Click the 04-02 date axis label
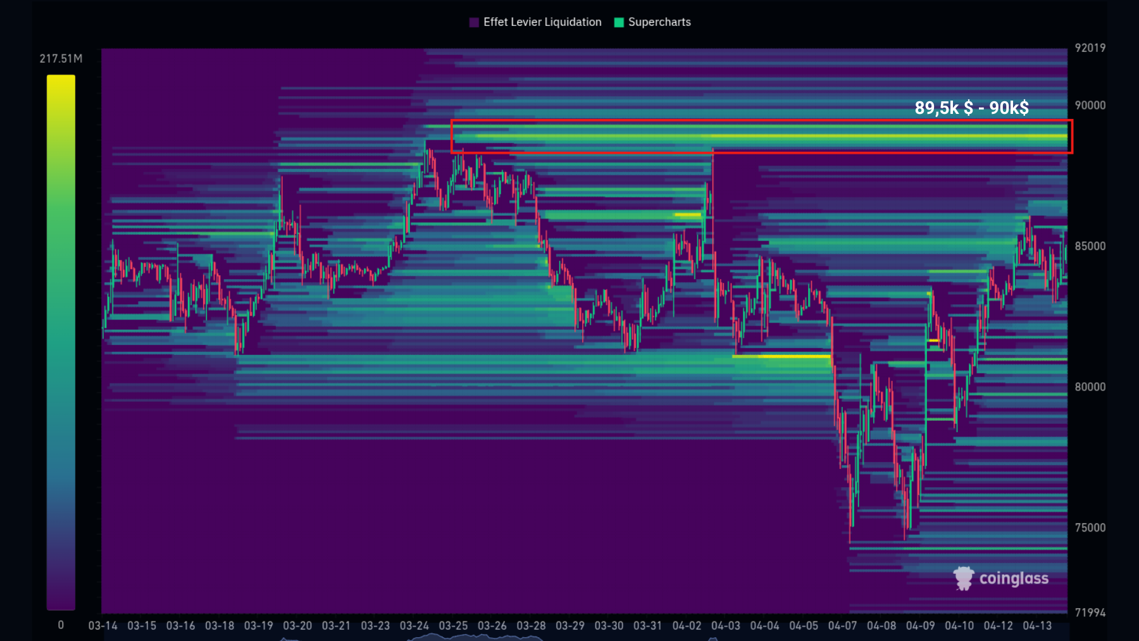1139x641 pixels. click(687, 626)
